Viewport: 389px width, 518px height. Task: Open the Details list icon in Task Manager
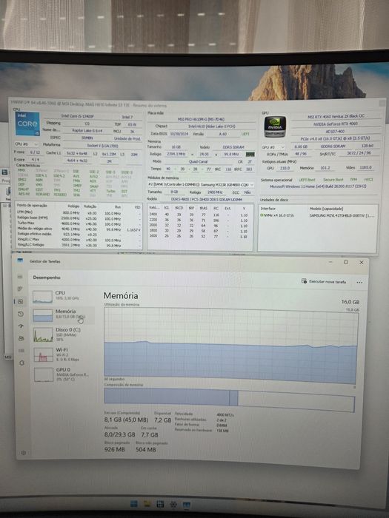coord(21,351)
